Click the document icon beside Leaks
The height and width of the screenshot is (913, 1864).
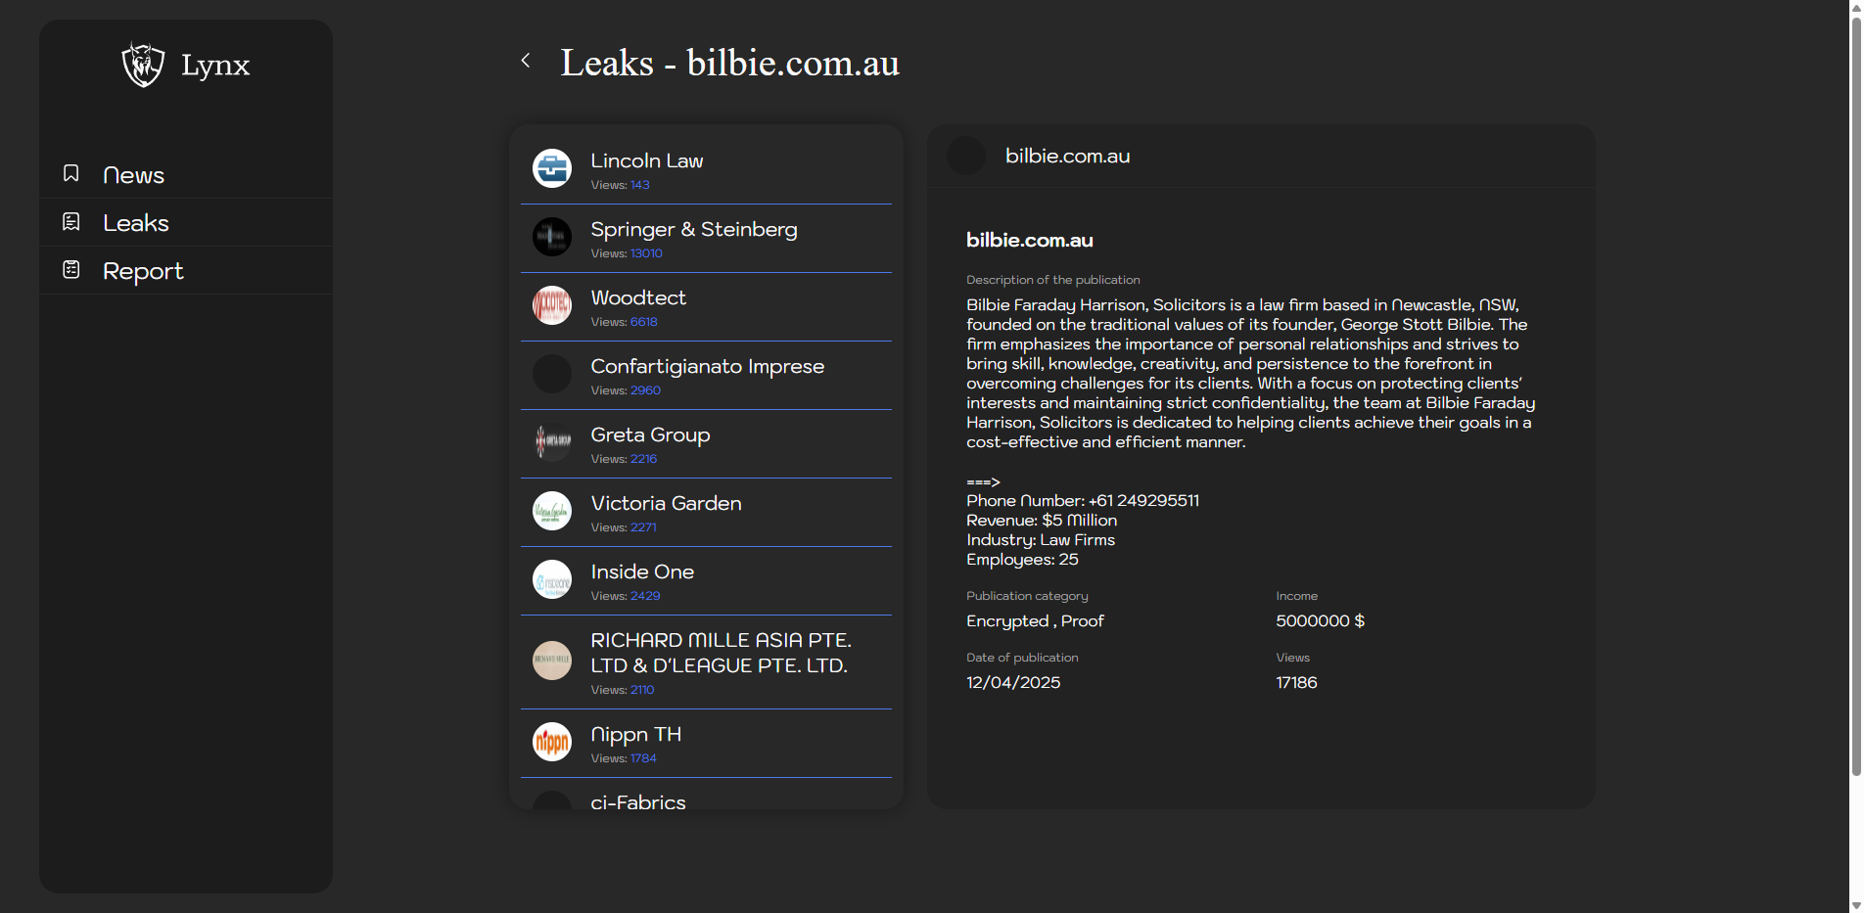coord(71,222)
